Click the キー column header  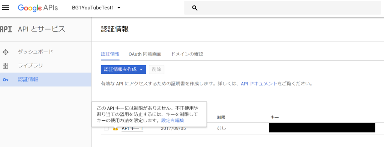[x=274, y=118]
